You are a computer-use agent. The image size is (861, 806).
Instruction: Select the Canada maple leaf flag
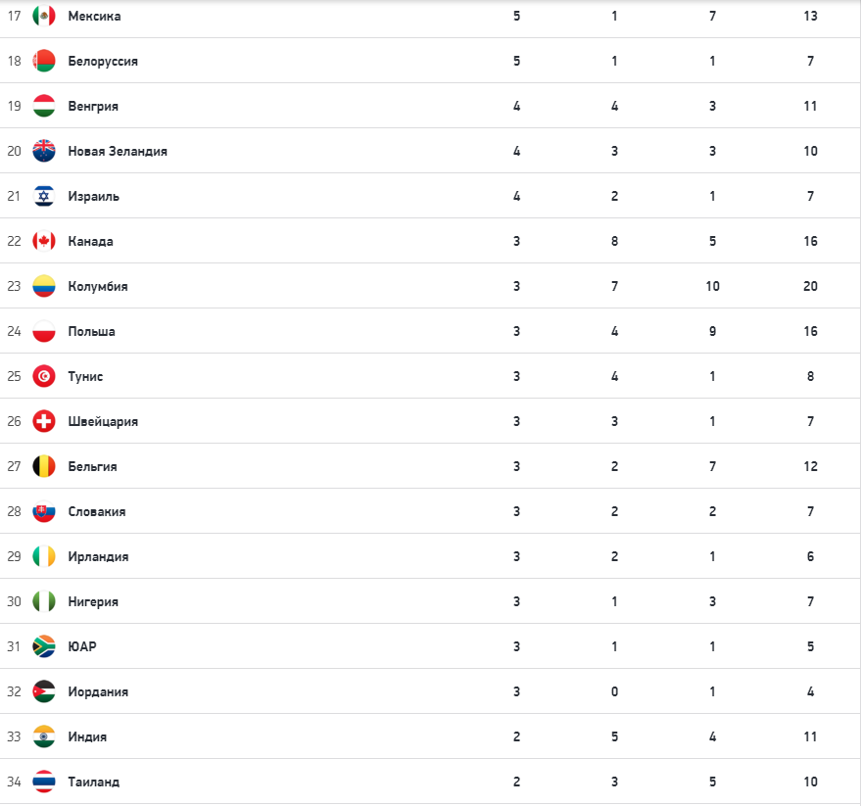pyautogui.click(x=44, y=241)
